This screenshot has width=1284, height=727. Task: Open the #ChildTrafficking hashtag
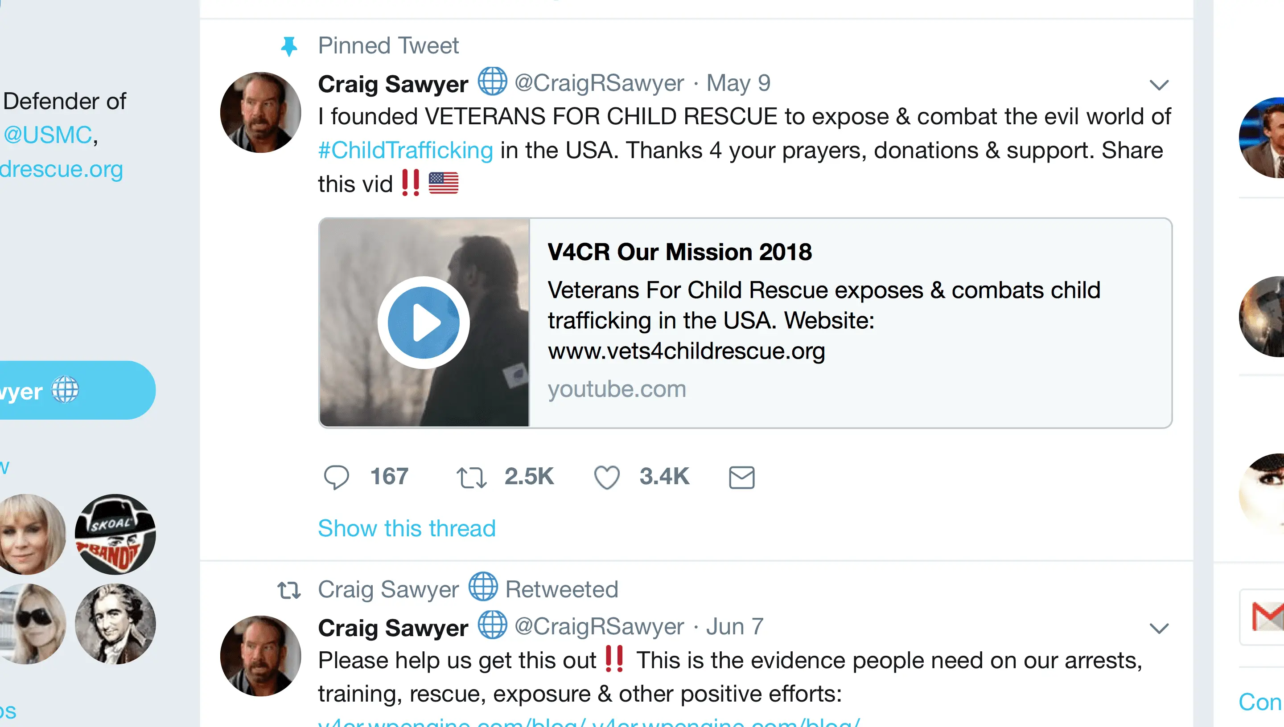coord(405,150)
